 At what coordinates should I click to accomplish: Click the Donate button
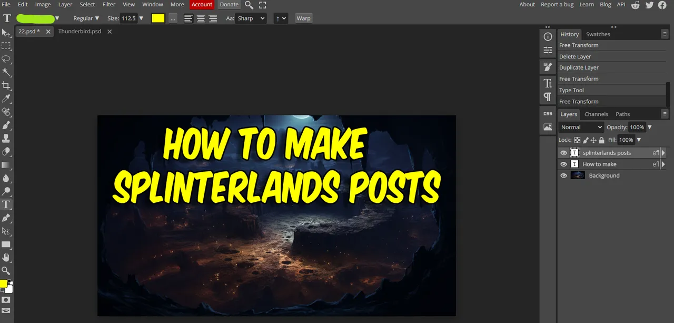coord(229,5)
